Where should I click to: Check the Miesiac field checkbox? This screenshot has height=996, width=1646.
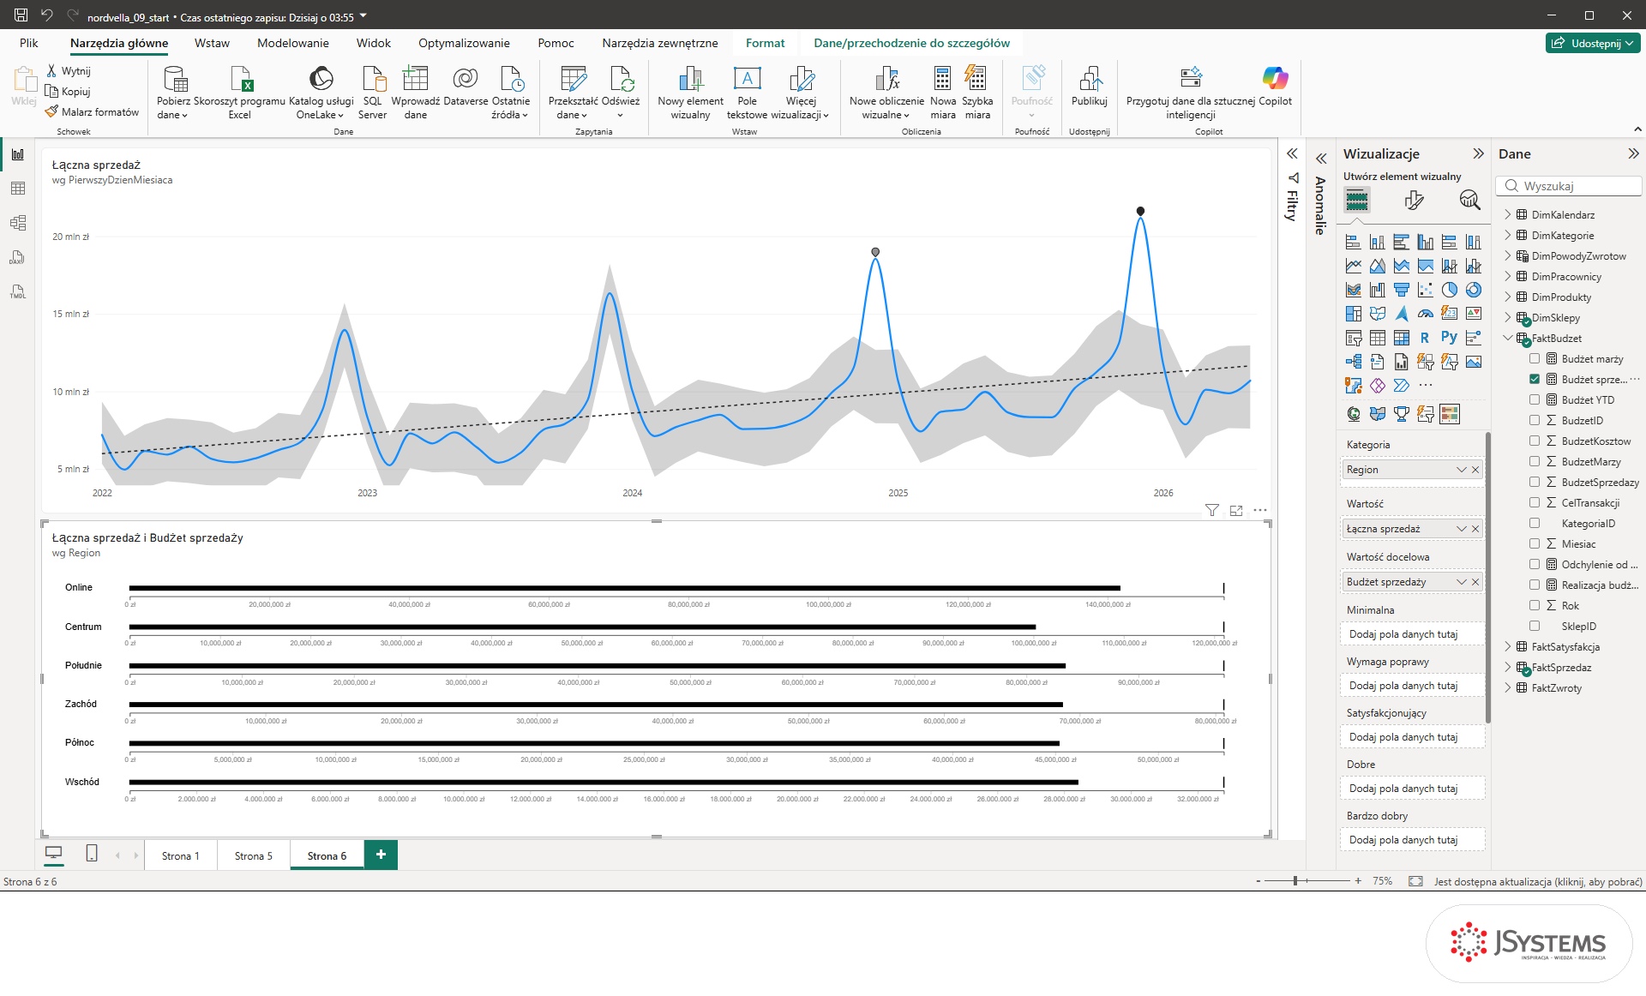[1535, 544]
